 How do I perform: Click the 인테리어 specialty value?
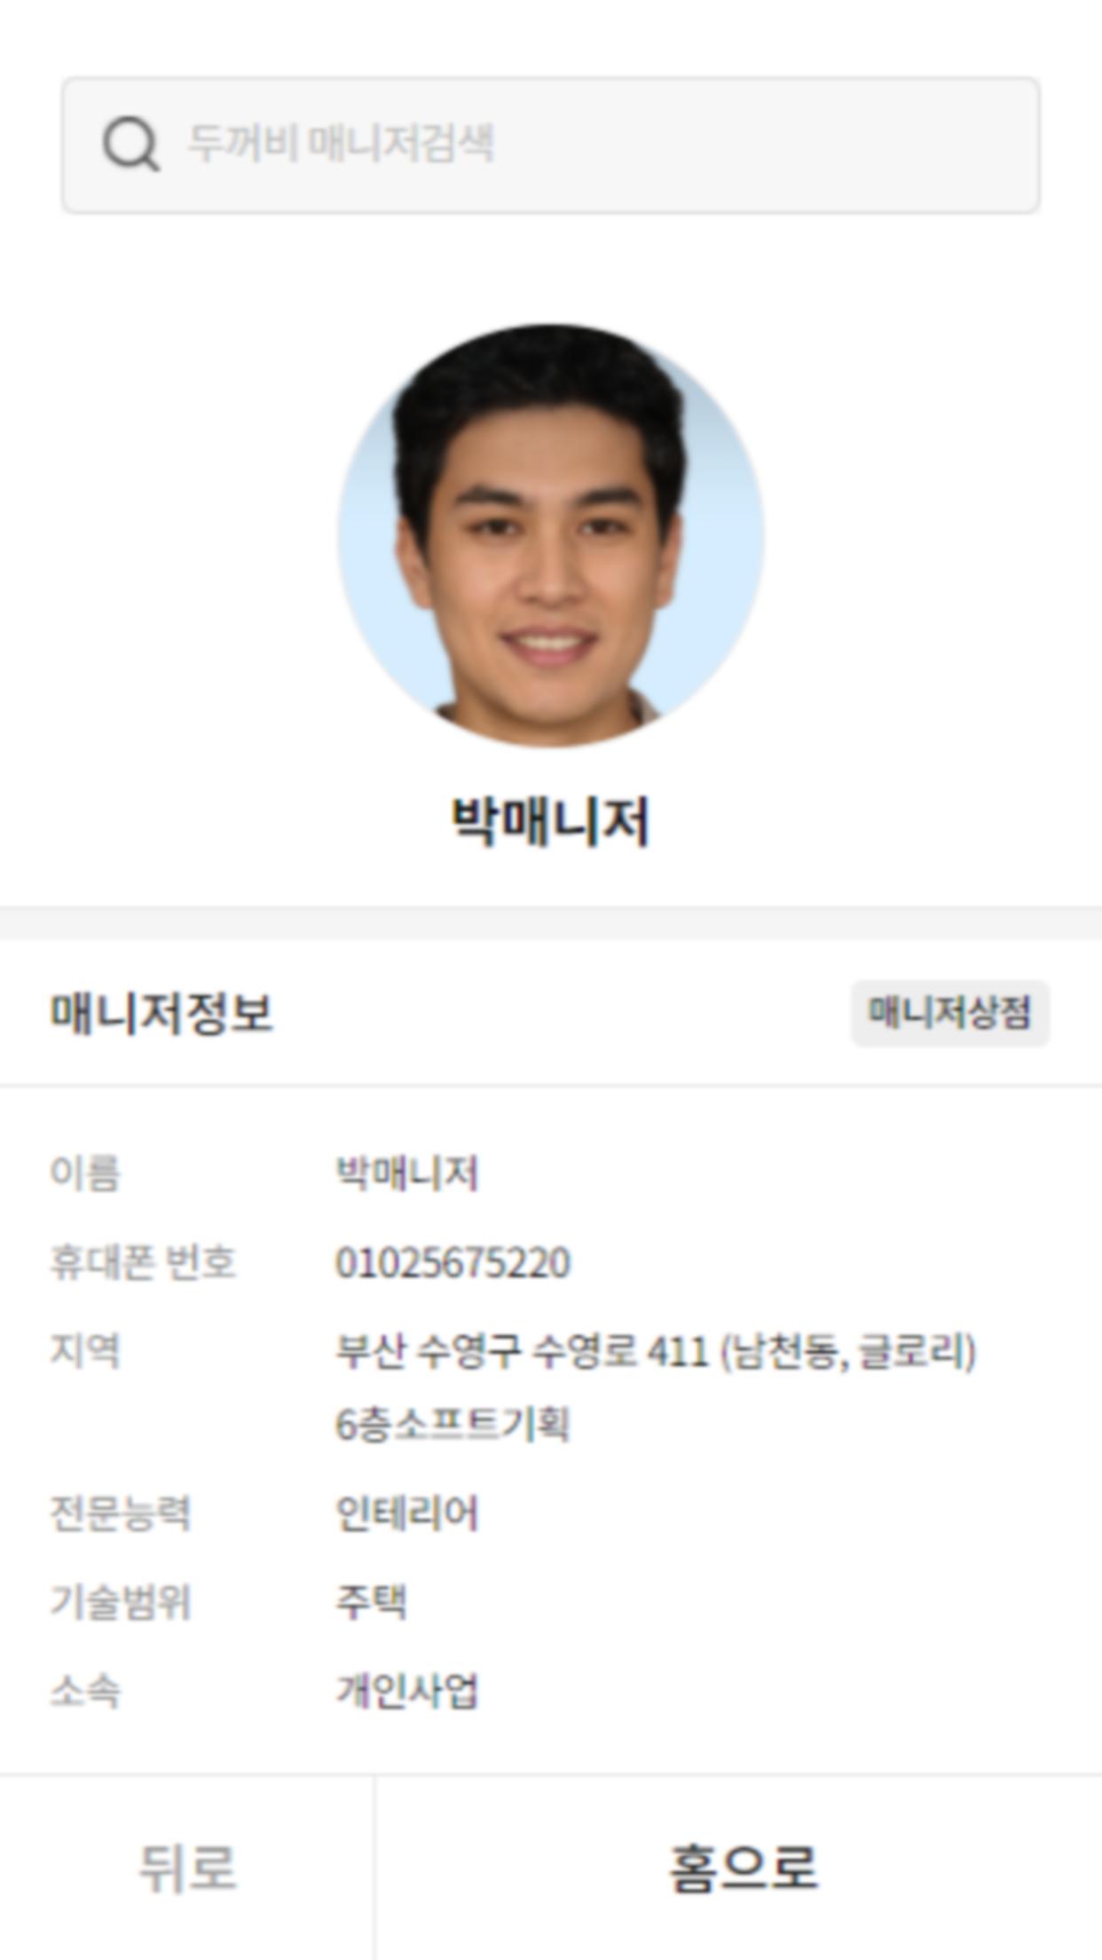406,1513
